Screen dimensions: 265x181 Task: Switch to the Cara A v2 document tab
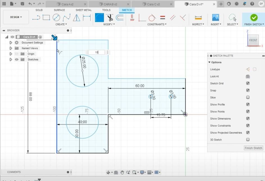[x=67, y=4]
